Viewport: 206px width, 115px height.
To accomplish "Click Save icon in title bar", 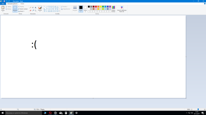I will point(4,1).
